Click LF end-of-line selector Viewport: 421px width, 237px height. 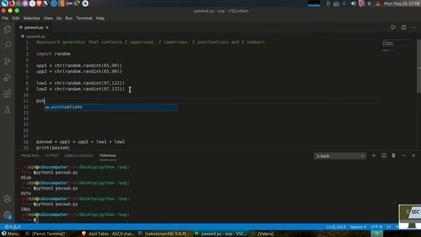coord(389,226)
